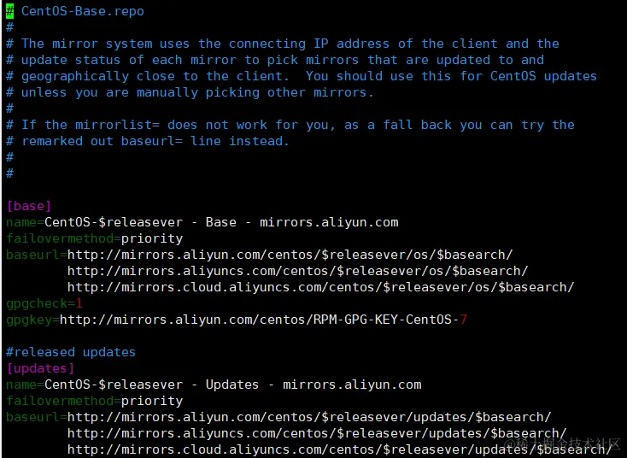Click the CentOS-Base.repo title comment line

[82, 11]
